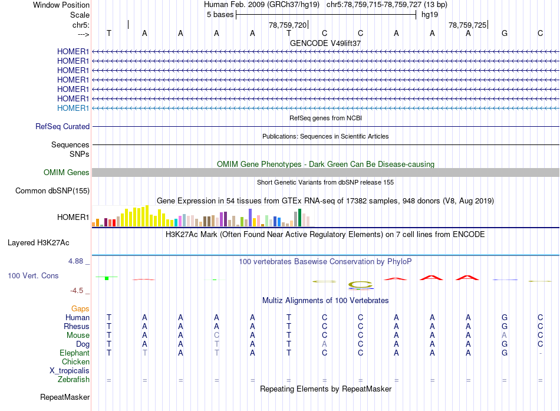
Task: Click the 78,759,720 position marker
Action: (x=288, y=25)
